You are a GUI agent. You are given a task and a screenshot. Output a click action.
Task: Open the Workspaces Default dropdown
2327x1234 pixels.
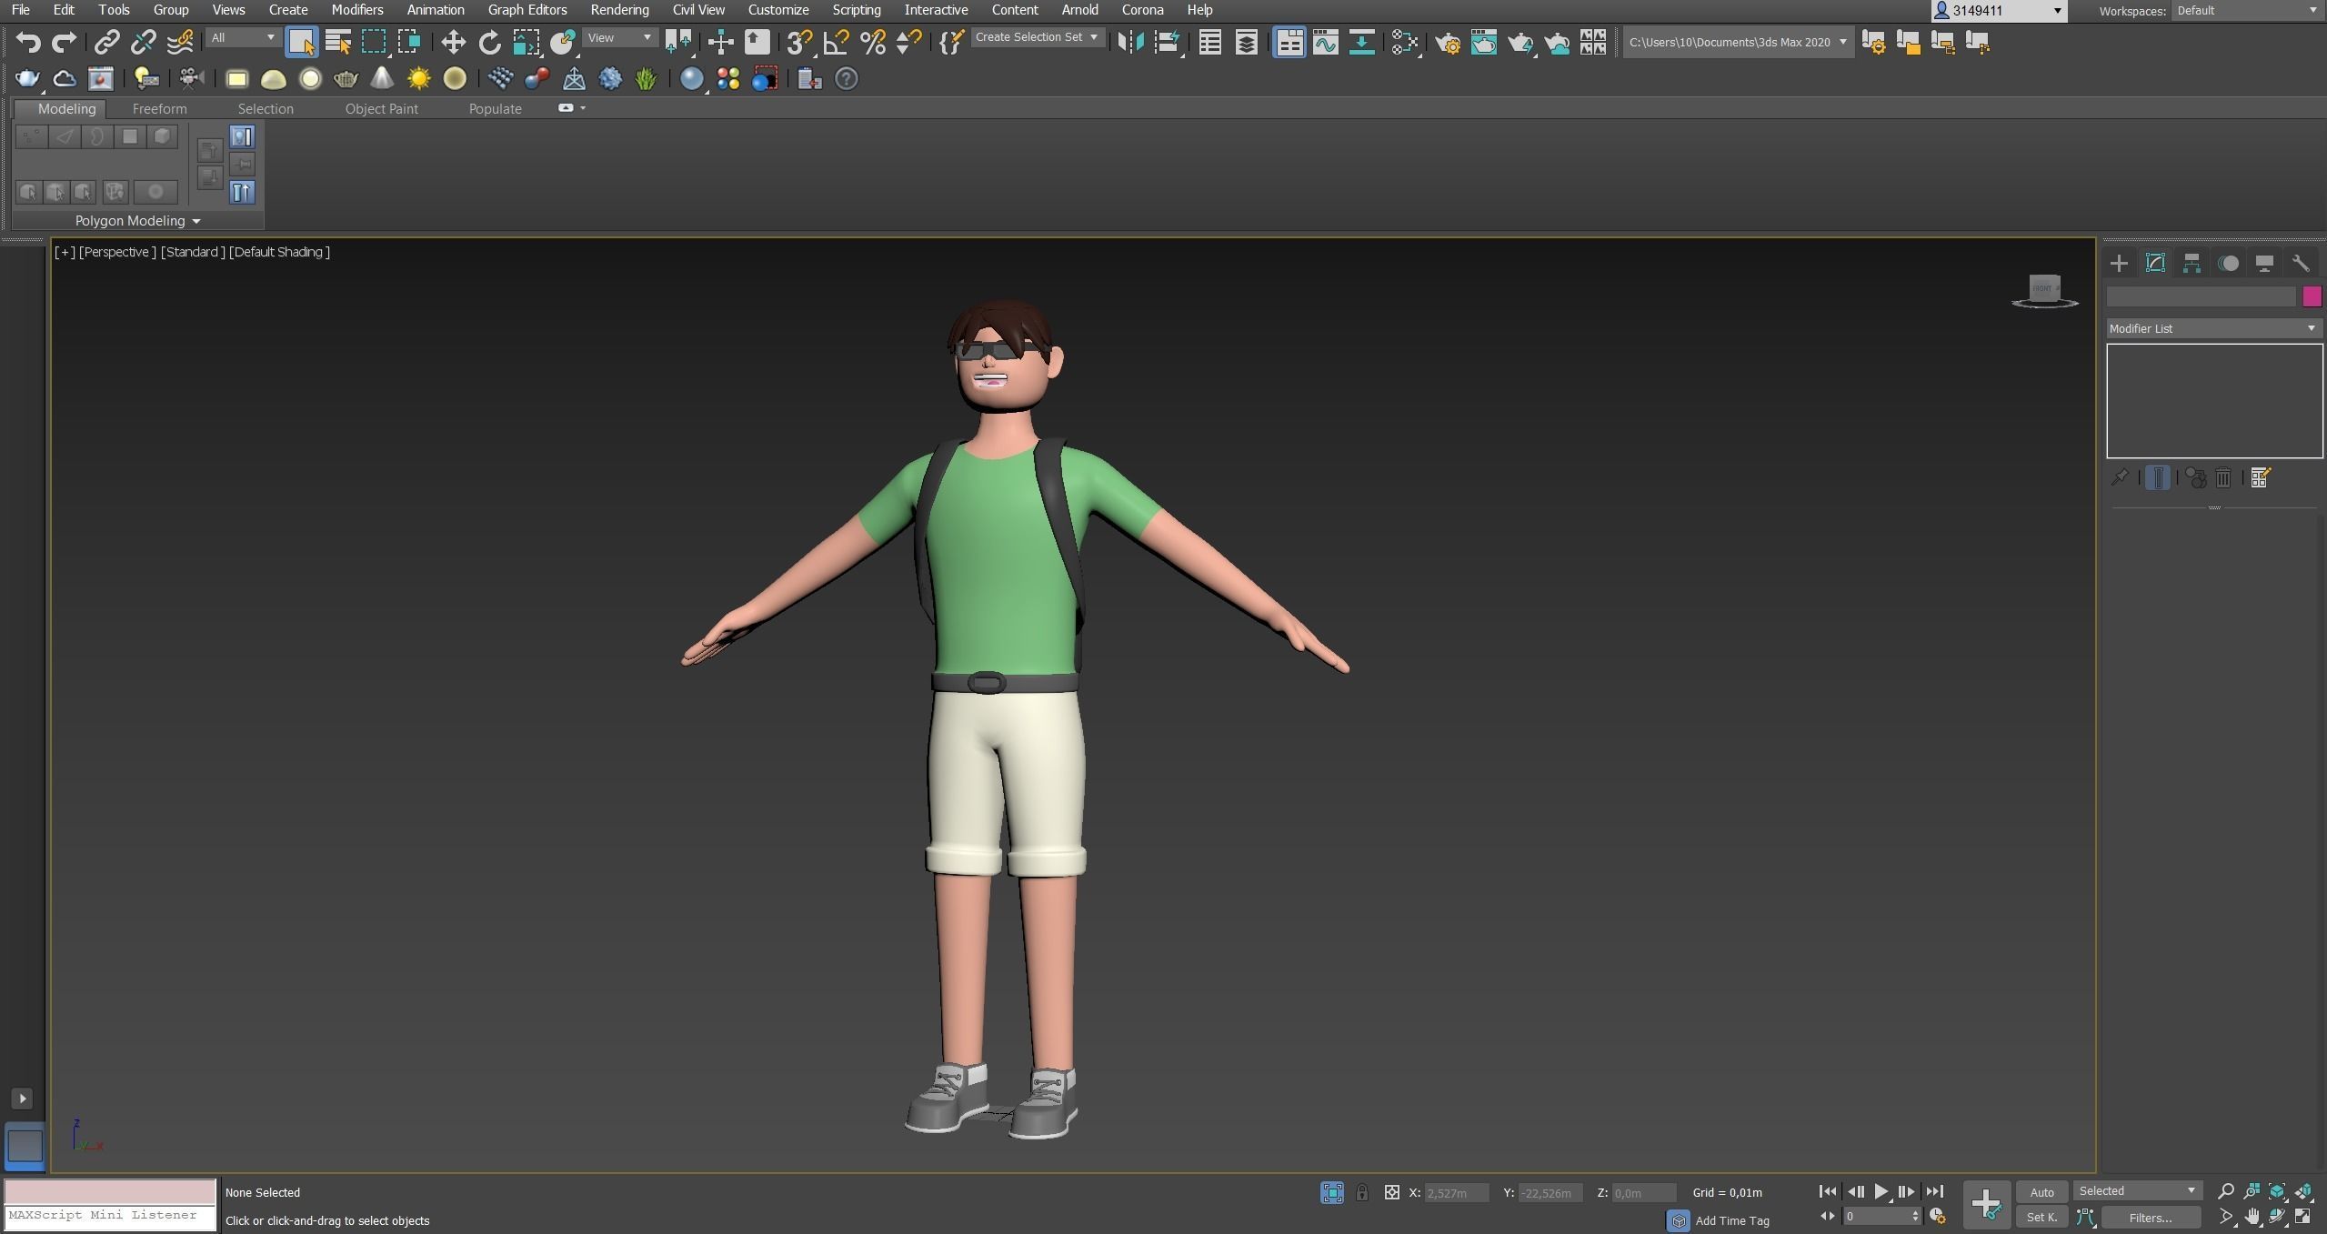2246,11
